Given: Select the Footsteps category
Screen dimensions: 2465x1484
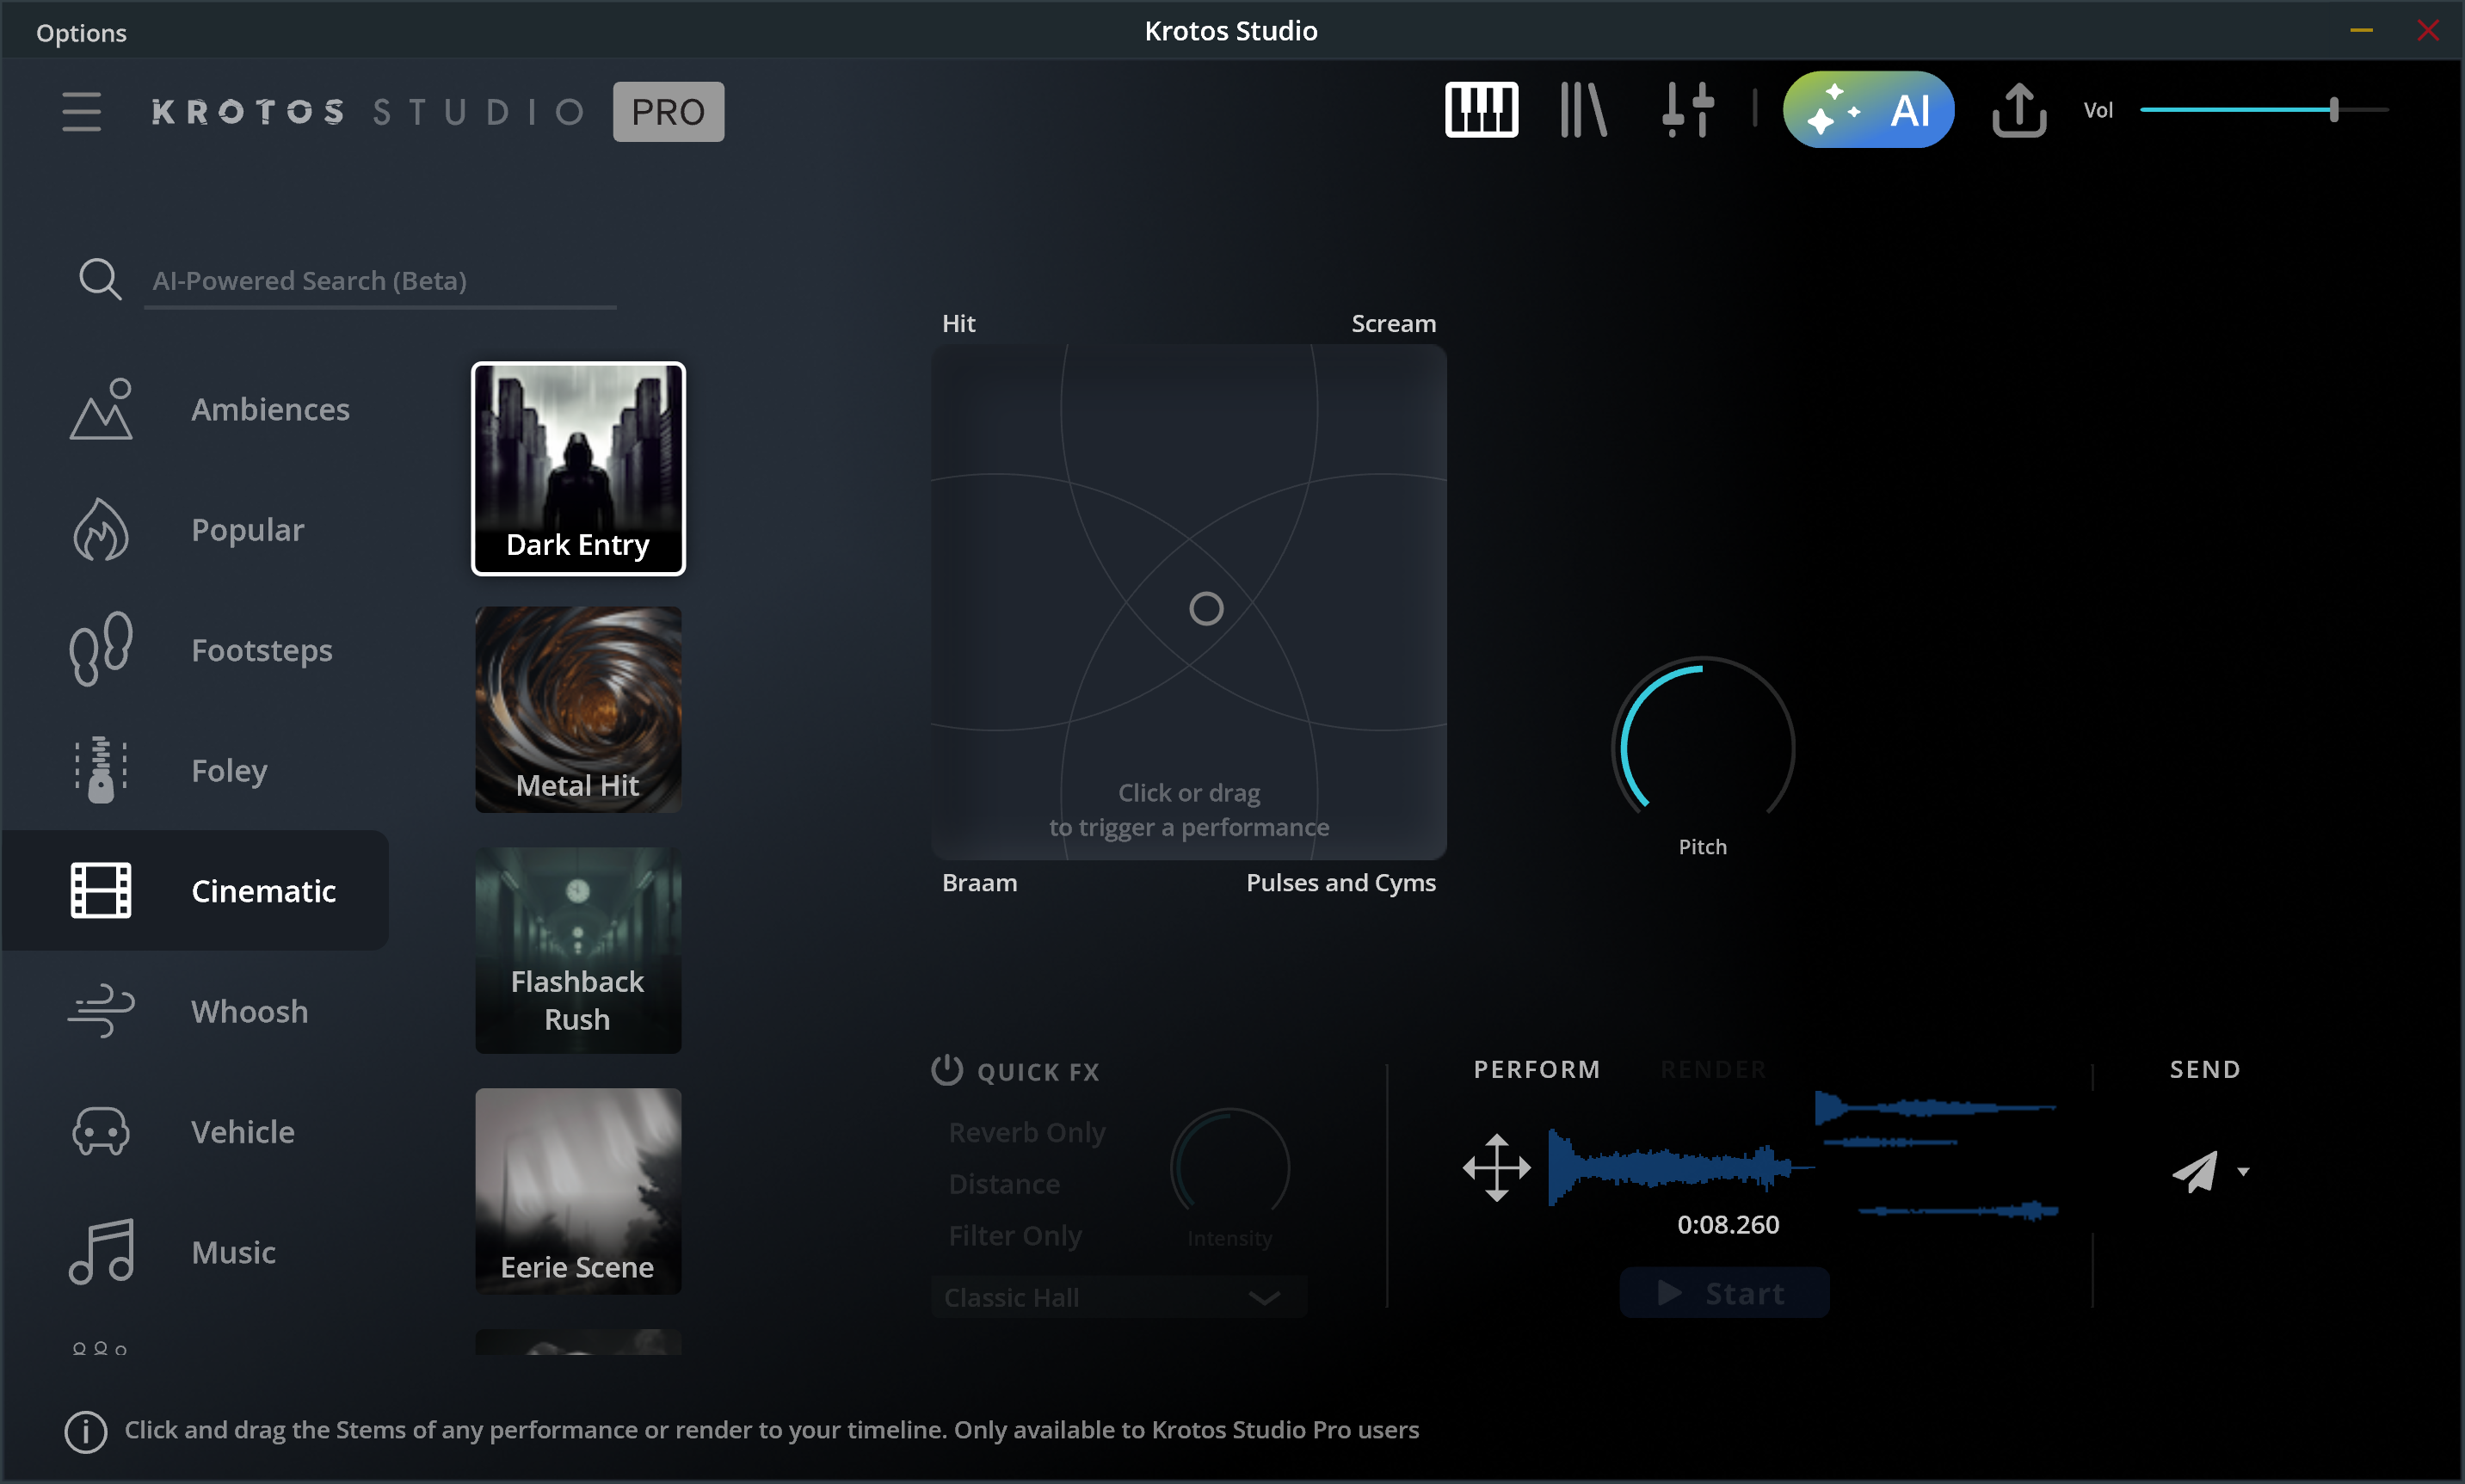Looking at the screenshot, I should point(195,650).
